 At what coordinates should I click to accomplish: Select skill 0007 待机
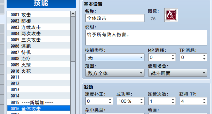[x=39, y=52]
